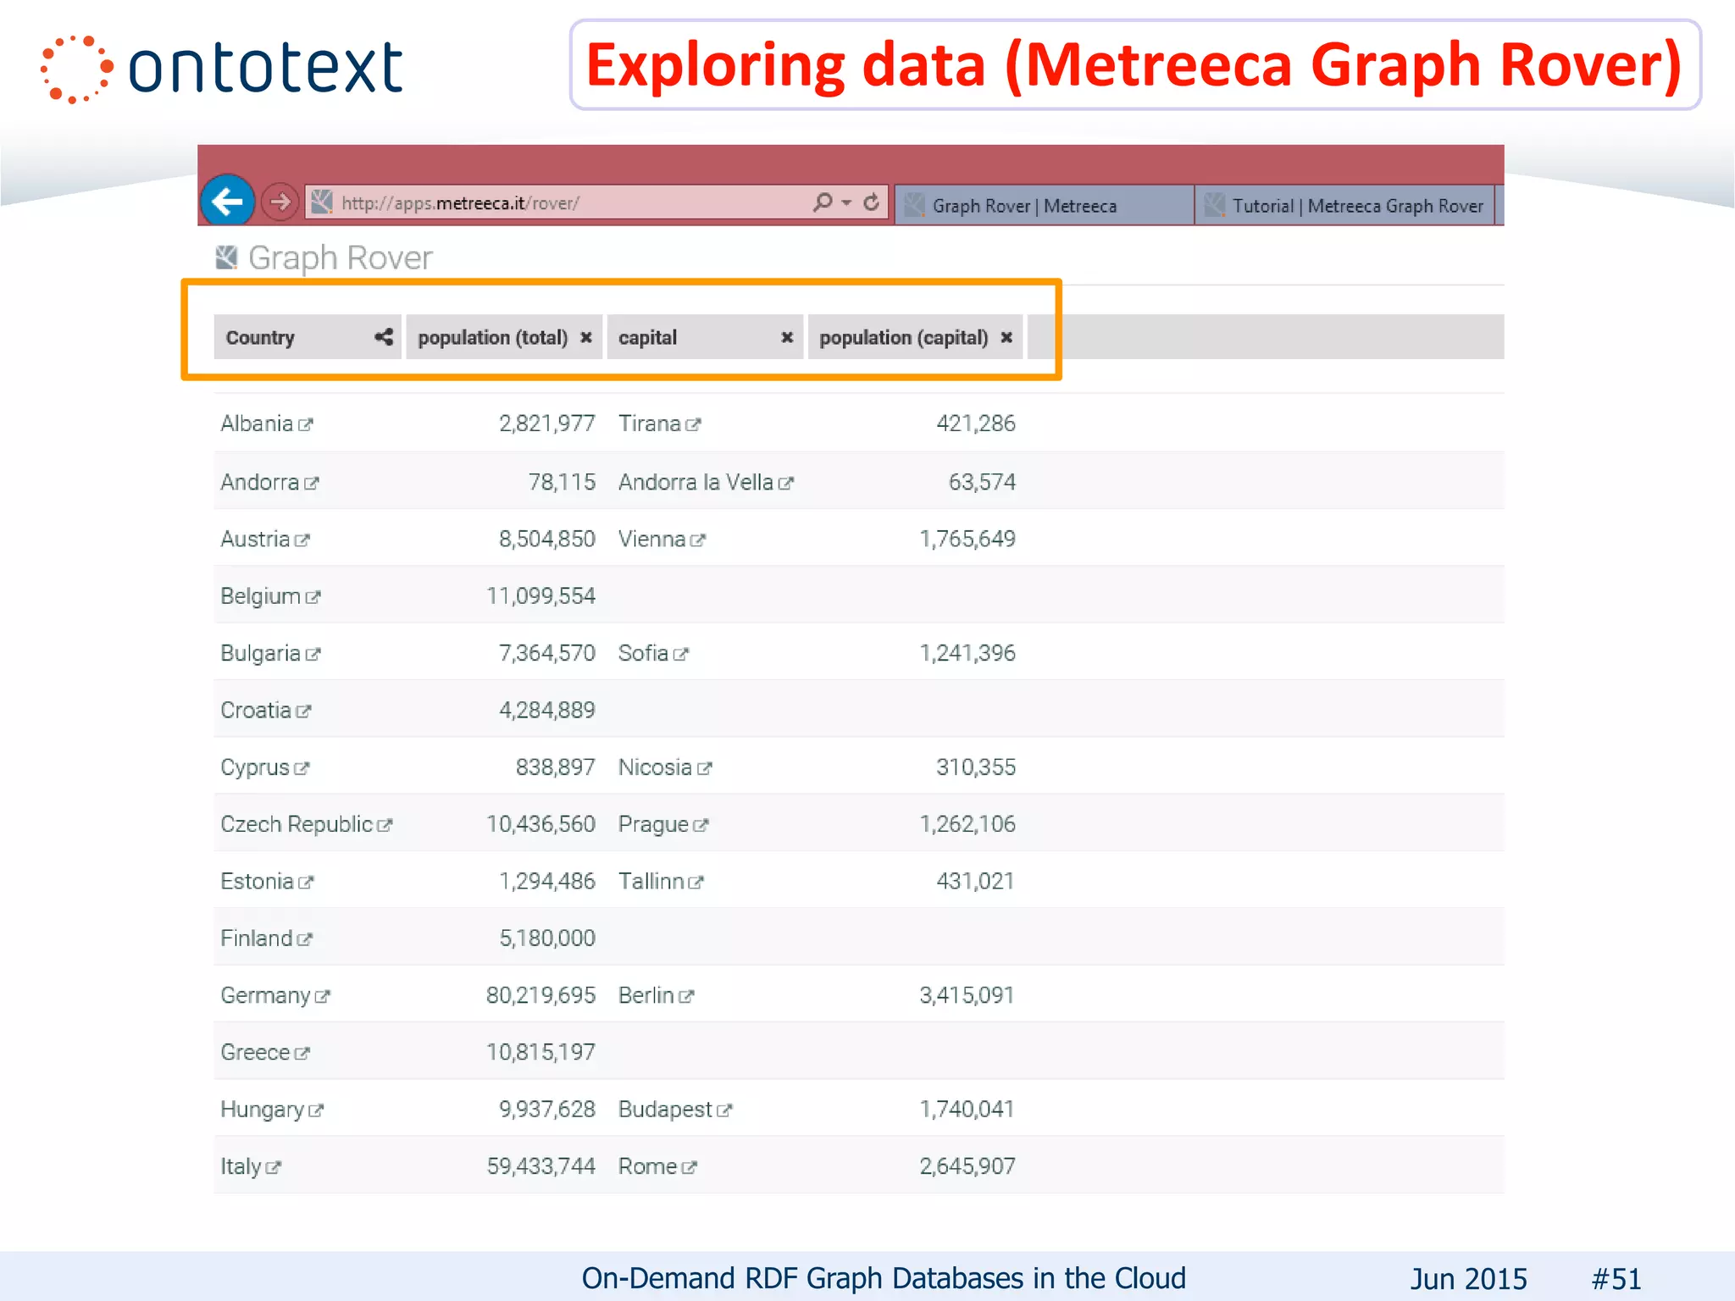Image resolution: width=1735 pixels, height=1301 pixels.
Task: Click the Germany country link
Action: pyautogui.click(x=265, y=995)
